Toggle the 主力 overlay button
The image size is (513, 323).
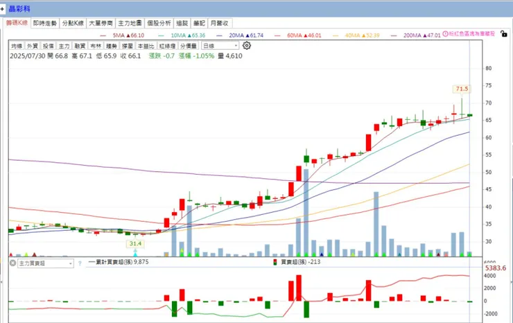point(64,46)
